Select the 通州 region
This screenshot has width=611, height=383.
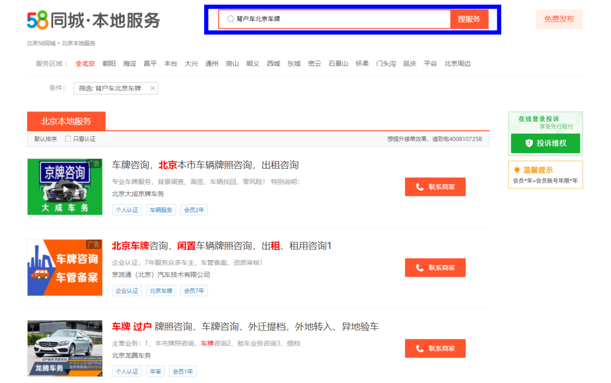pyautogui.click(x=212, y=63)
